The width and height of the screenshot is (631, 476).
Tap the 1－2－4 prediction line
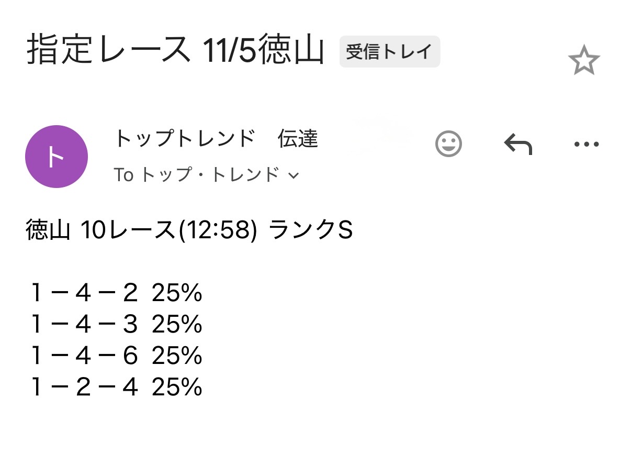pos(84,388)
